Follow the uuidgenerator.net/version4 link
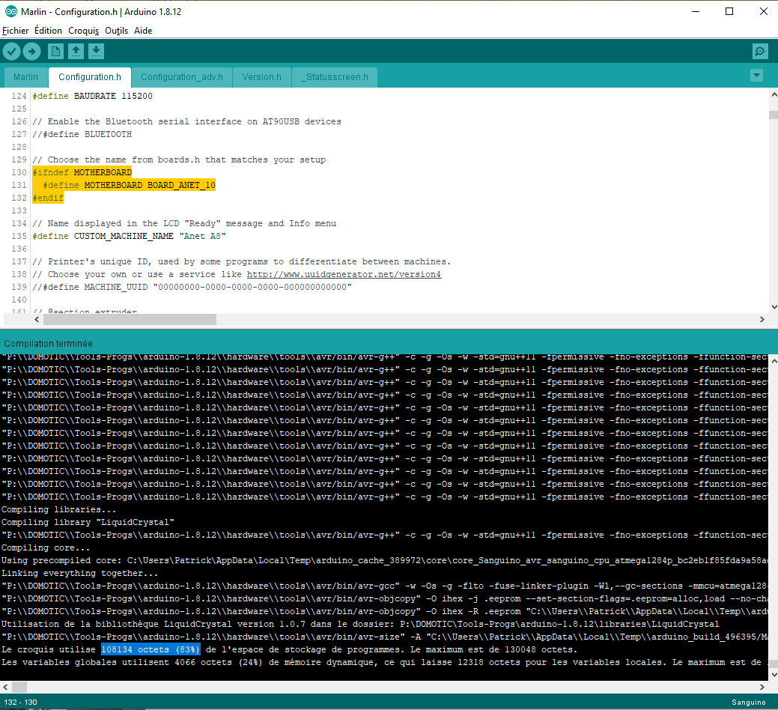This screenshot has width=778, height=710. 344,274
